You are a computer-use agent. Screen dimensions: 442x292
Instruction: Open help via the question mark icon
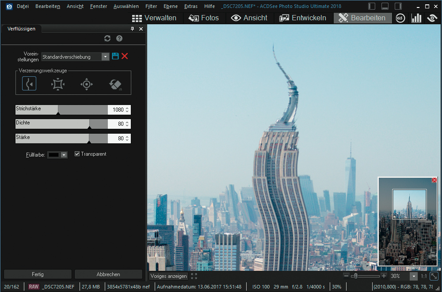pos(119,39)
